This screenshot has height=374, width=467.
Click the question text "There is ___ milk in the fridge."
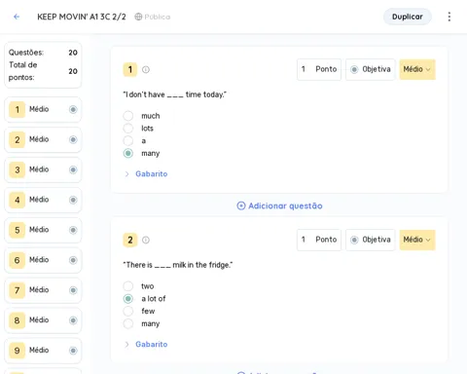pos(178,265)
